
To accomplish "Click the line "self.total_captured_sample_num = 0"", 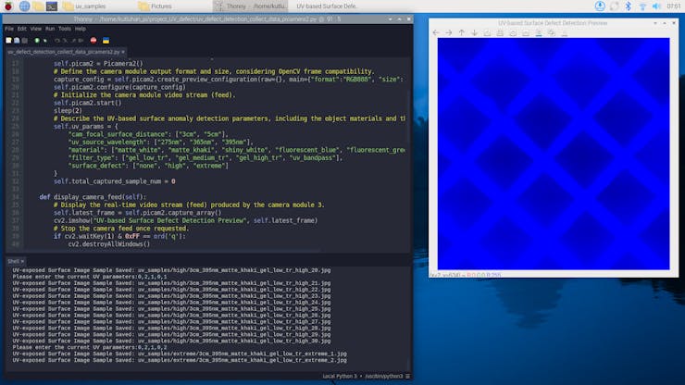I will pos(115,180).
